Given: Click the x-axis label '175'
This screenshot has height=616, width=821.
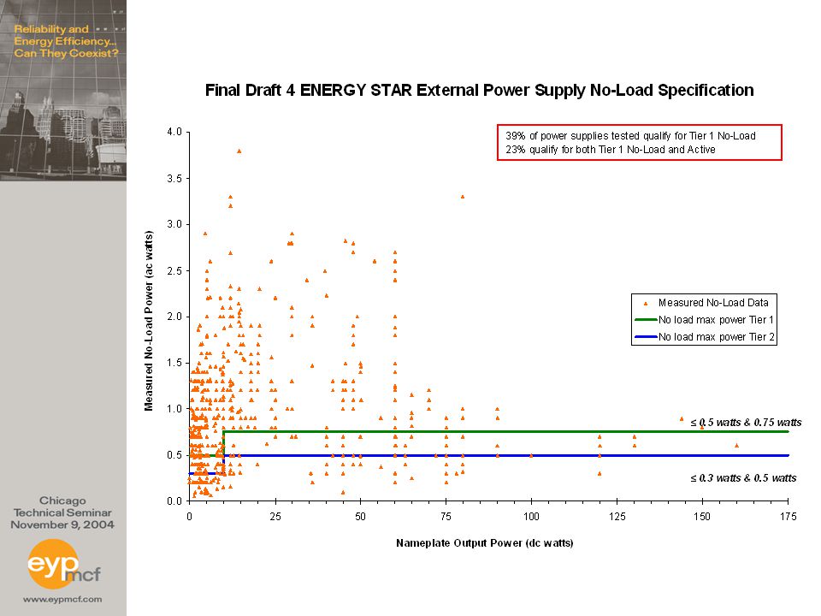Looking at the screenshot, I should point(788,517).
